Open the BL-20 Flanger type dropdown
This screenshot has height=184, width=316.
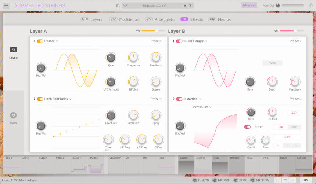(x=195, y=41)
